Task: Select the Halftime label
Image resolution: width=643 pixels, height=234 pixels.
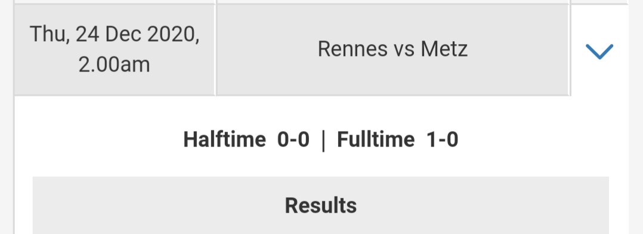Action: tap(224, 139)
